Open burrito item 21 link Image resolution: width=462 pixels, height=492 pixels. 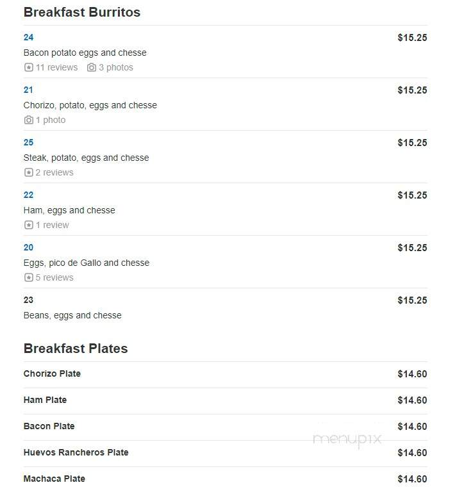(x=28, y=90)
